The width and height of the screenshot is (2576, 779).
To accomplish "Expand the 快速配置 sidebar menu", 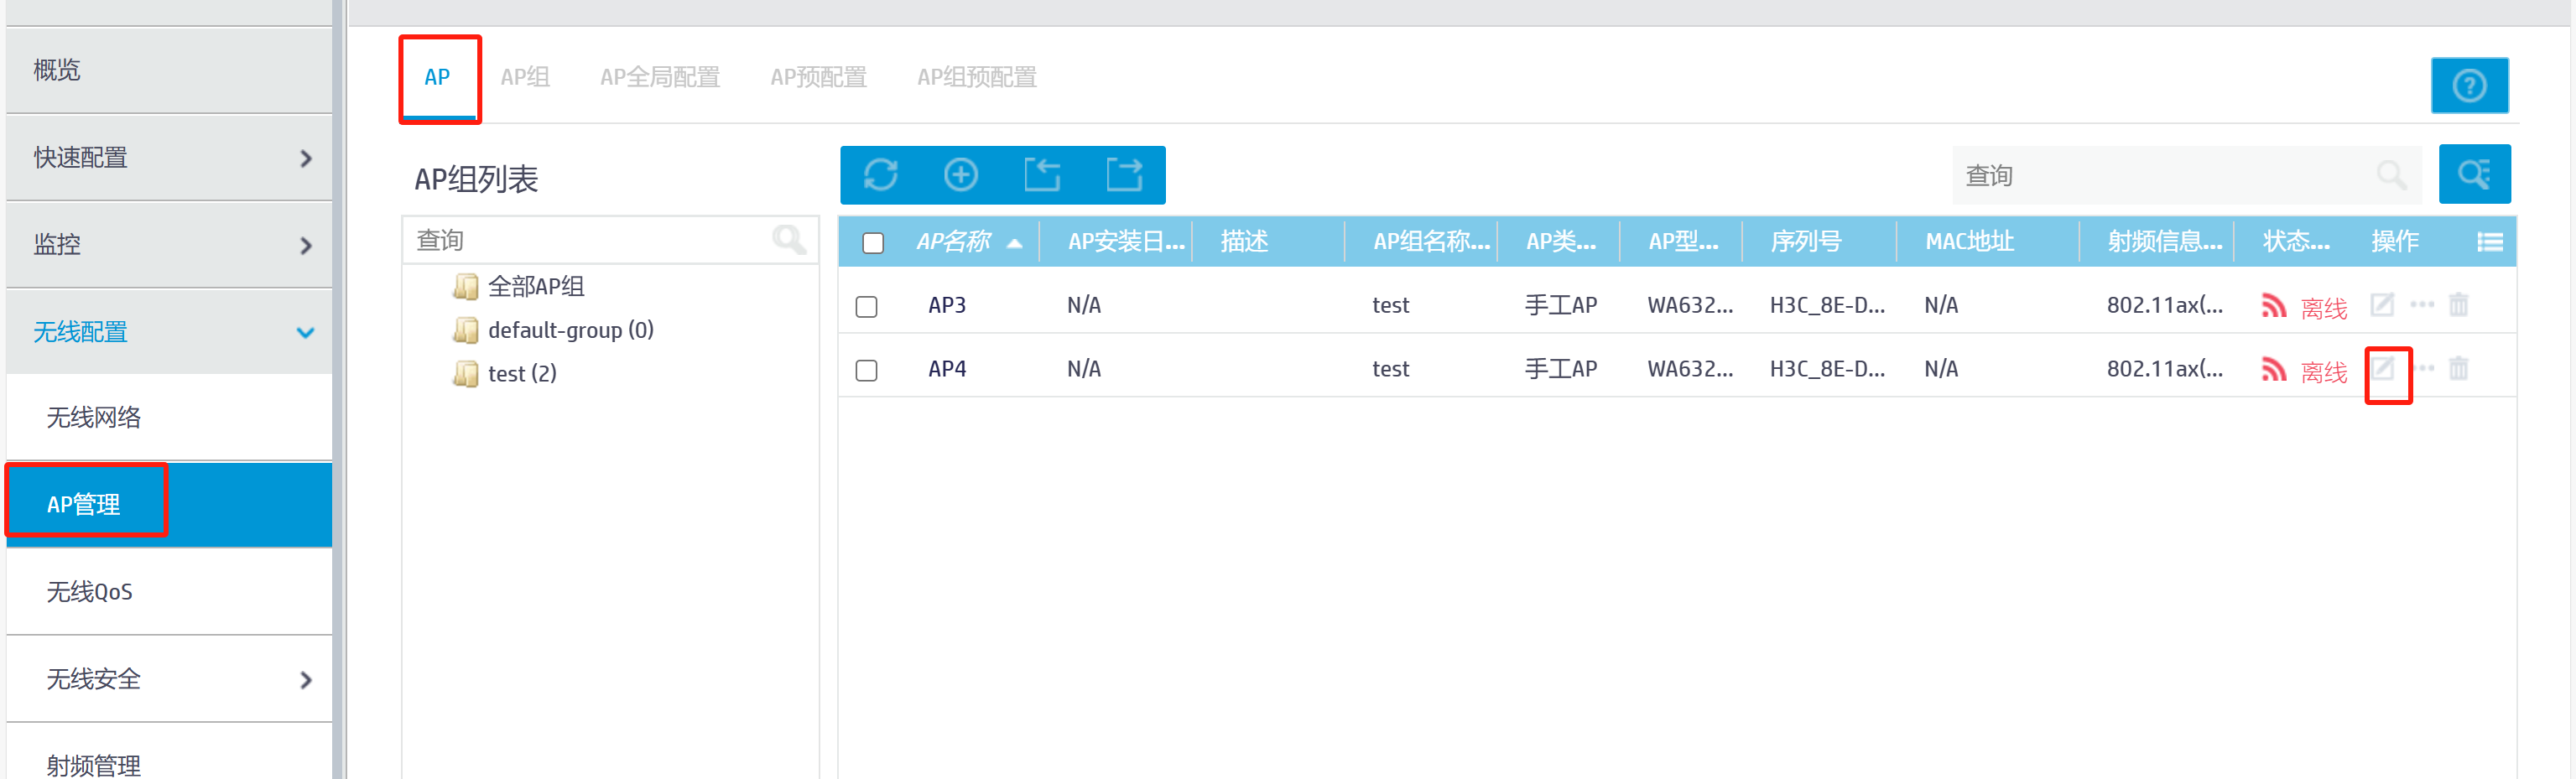I will [170, 158].
